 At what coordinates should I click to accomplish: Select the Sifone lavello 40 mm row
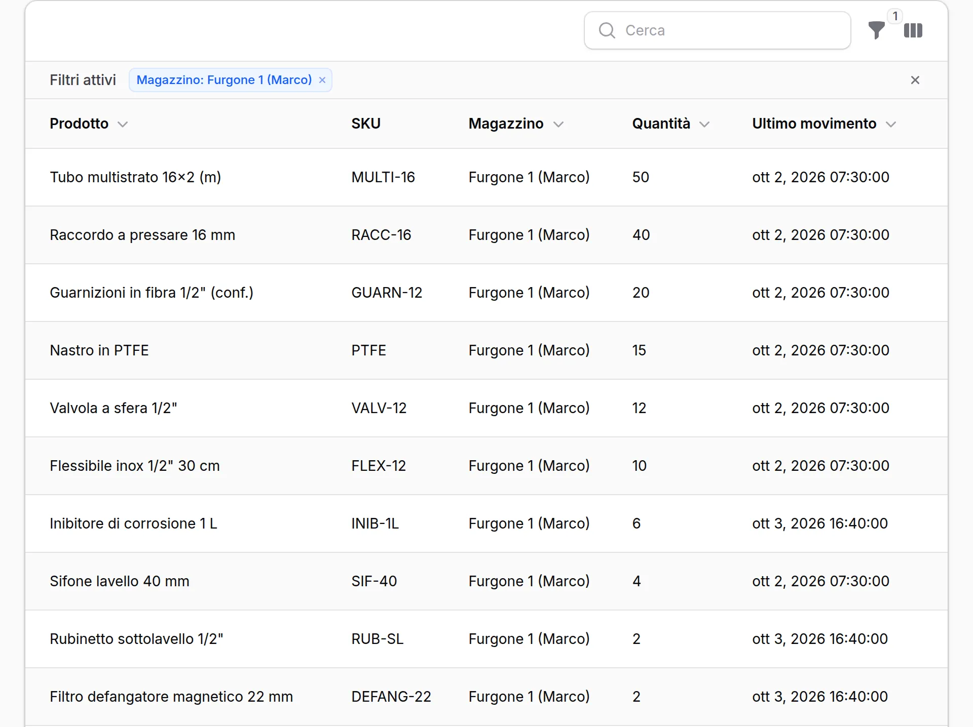pyautogui.click(x=486, y=581)
